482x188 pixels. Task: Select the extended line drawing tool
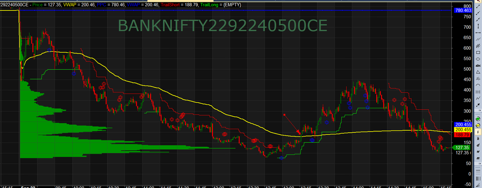click(478, 20)
